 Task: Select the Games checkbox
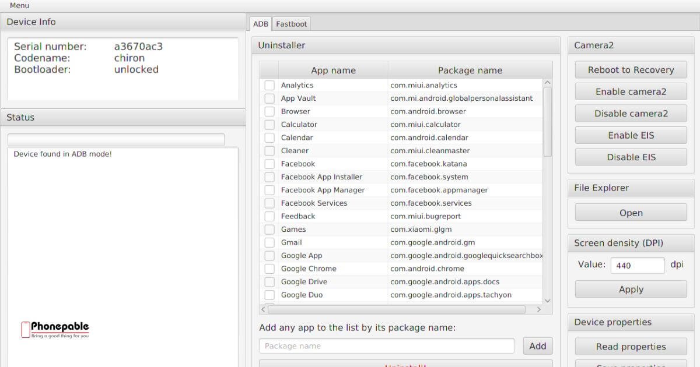coord(269,230)
